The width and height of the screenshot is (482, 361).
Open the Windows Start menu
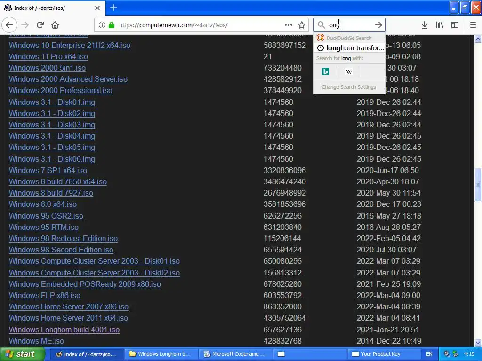[x=23, y=354]
